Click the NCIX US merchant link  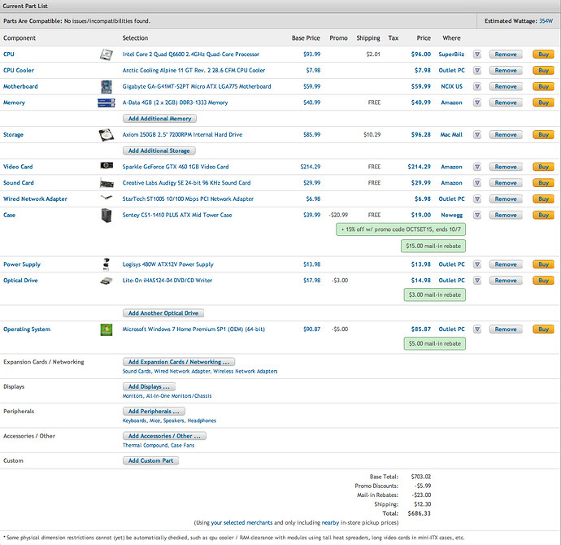[451, 86]
